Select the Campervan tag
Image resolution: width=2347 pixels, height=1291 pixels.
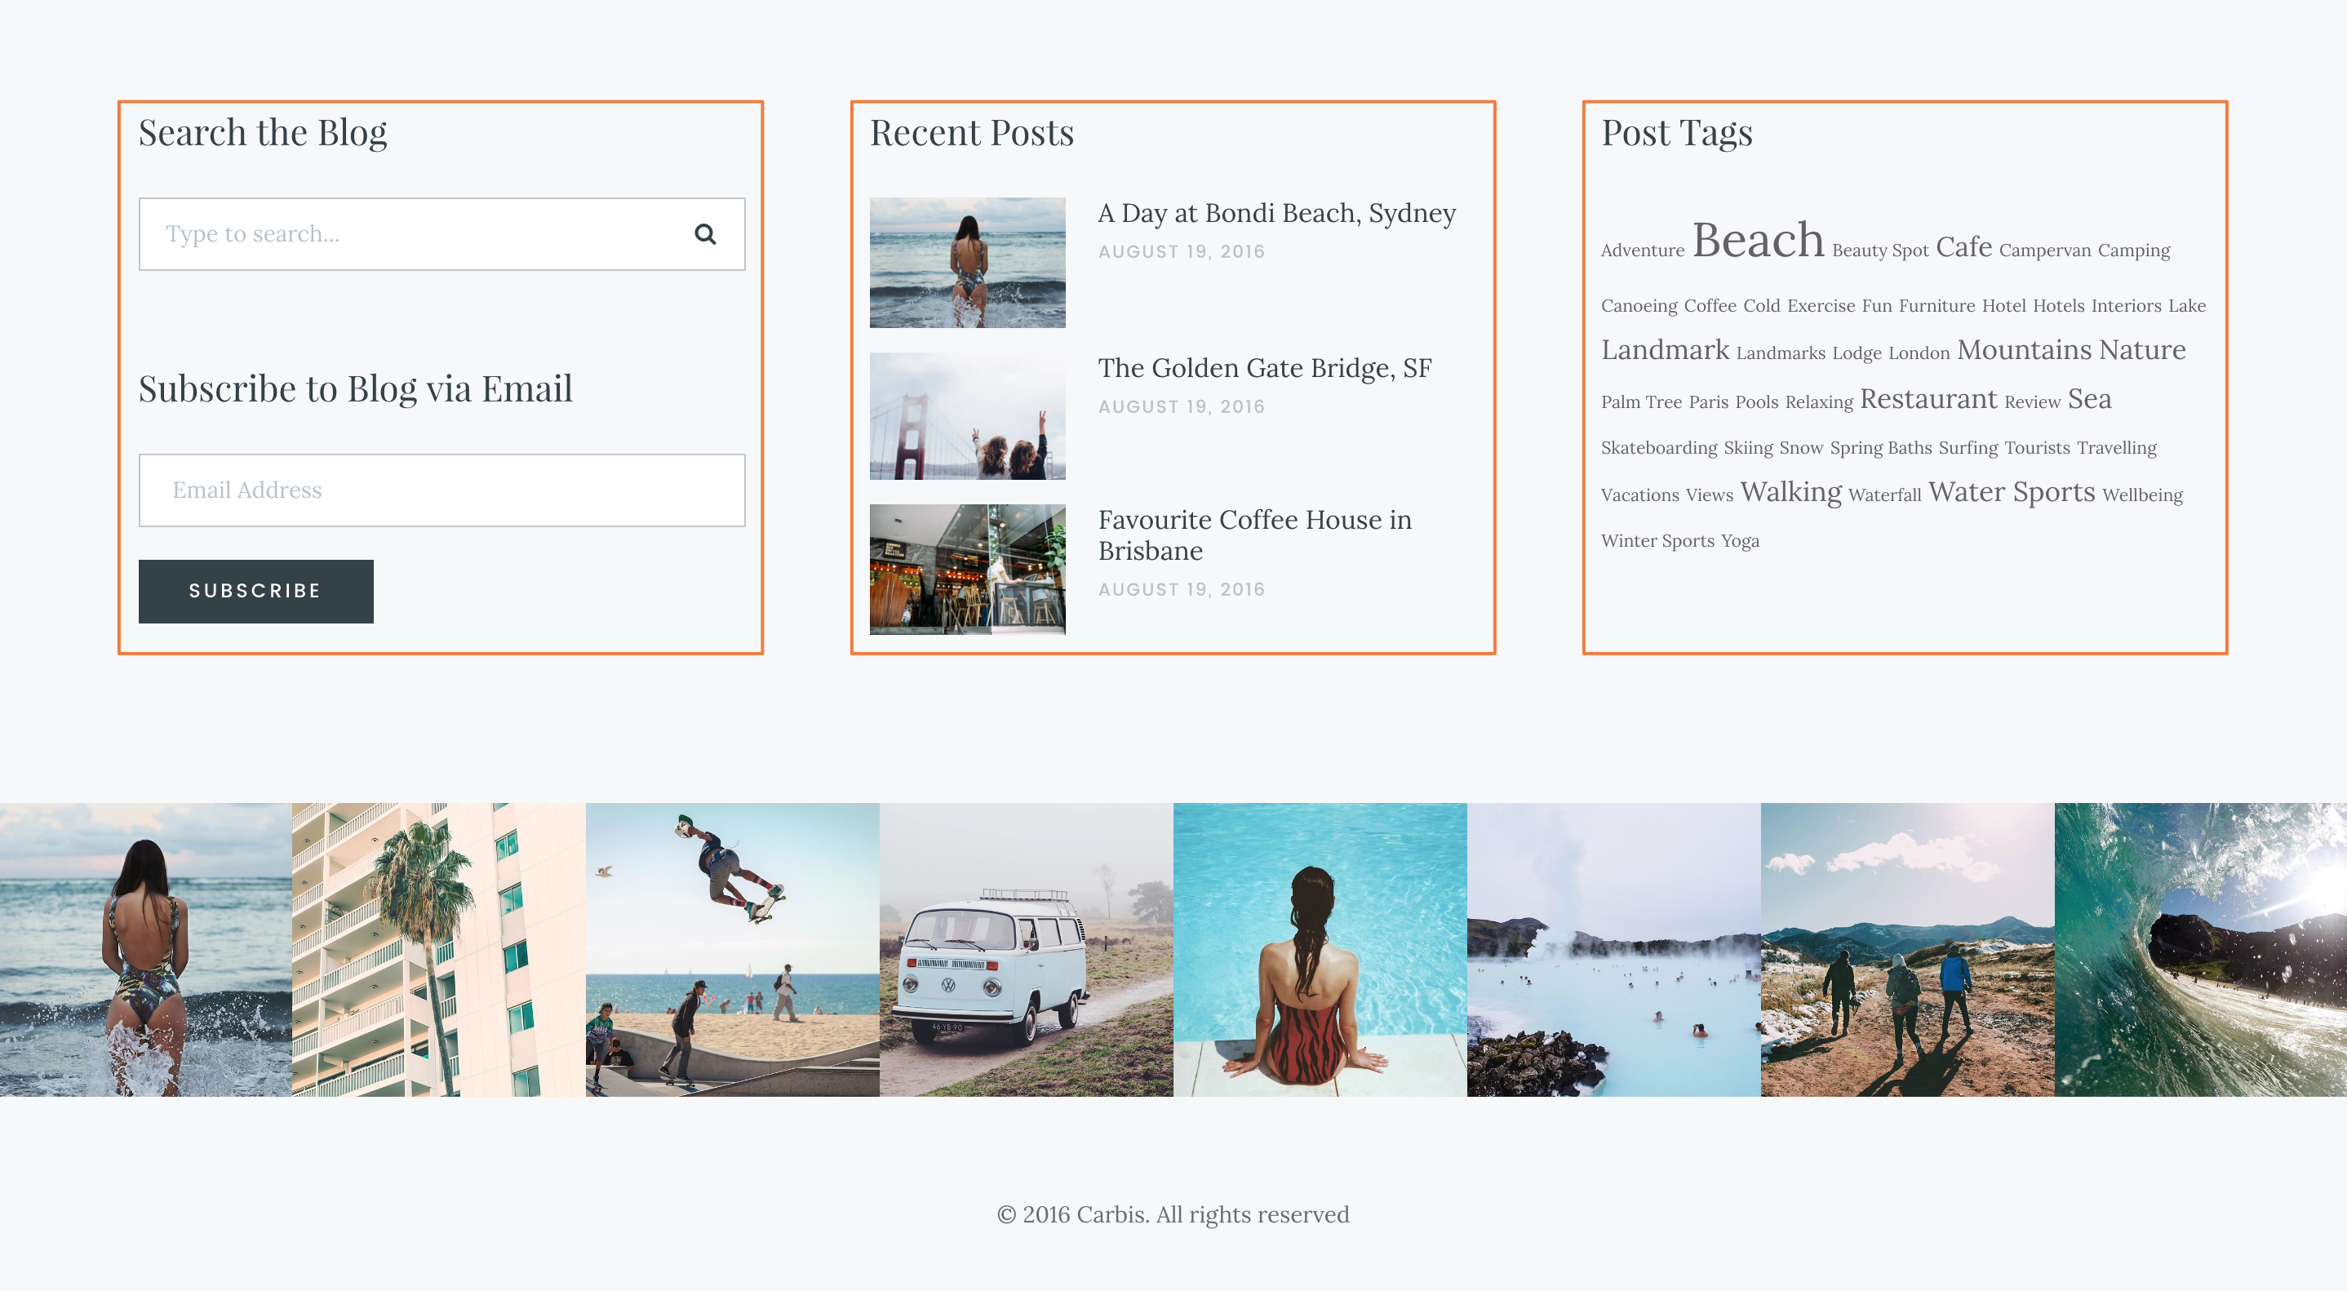[2044, 251]
